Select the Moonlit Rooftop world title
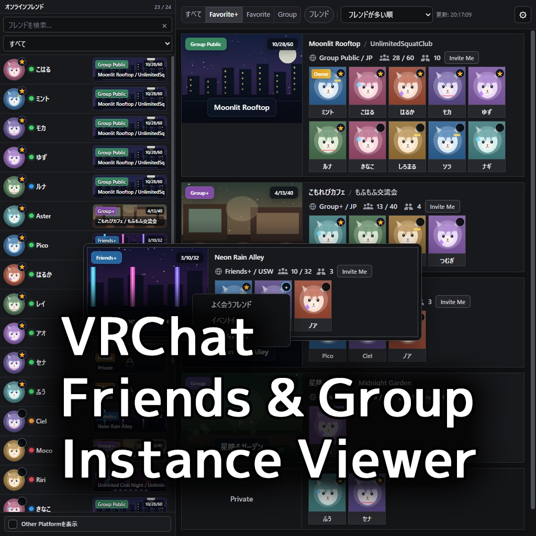536x536 pixels. click(x=334, y=44)
